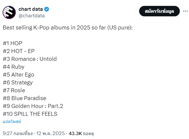Click the chart data display name
Image resolution: width=189 pixels, height=139 pixels.
coord(31,9)
